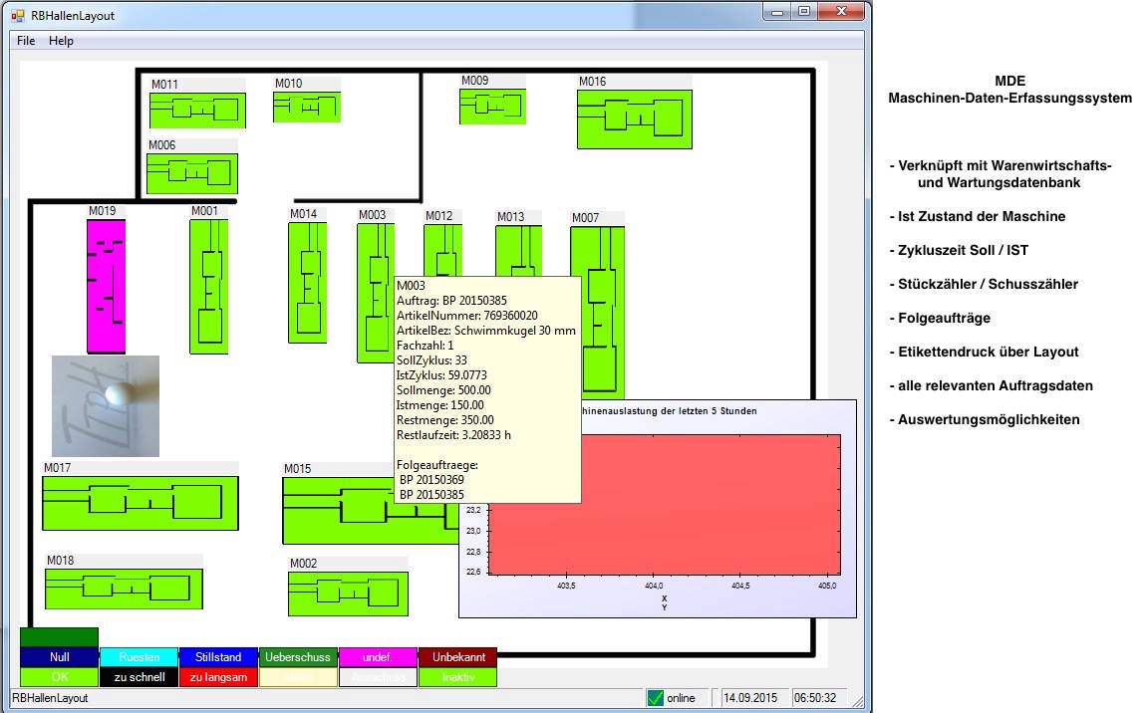This screenshot has width=1148, height=713.
Task: Click the green M003 machine block
Action: (x=375, y=293)
